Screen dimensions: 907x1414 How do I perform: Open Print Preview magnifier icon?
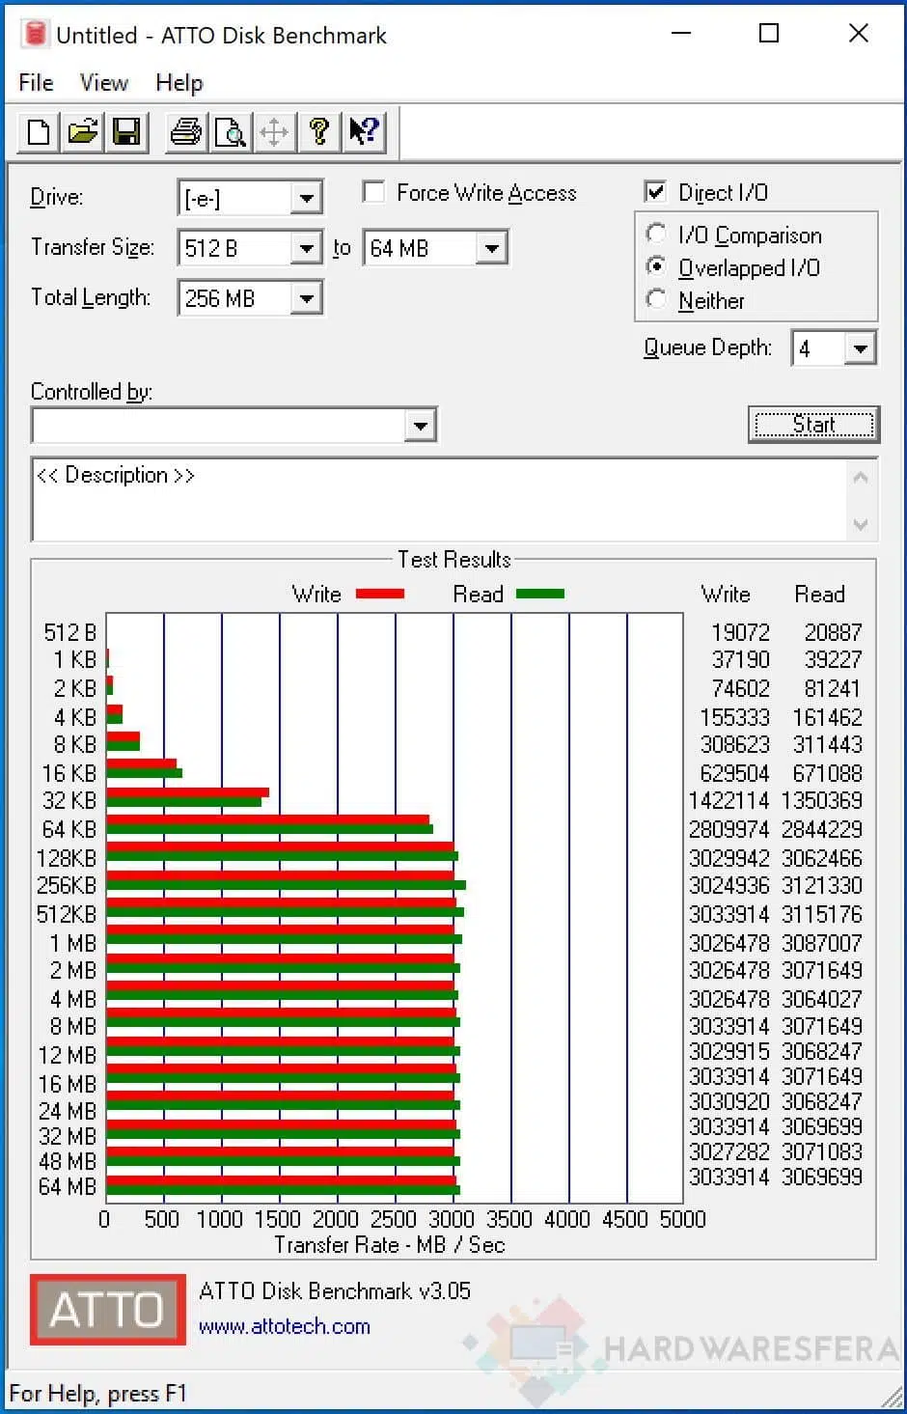coord(230,131)
